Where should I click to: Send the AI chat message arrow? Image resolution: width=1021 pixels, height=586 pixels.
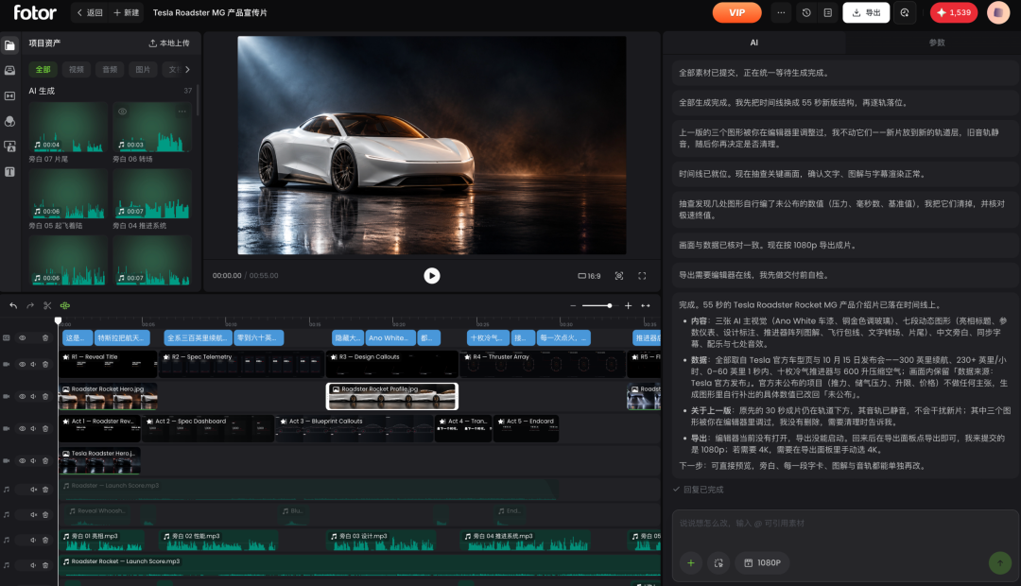(x=1000, y=562)
